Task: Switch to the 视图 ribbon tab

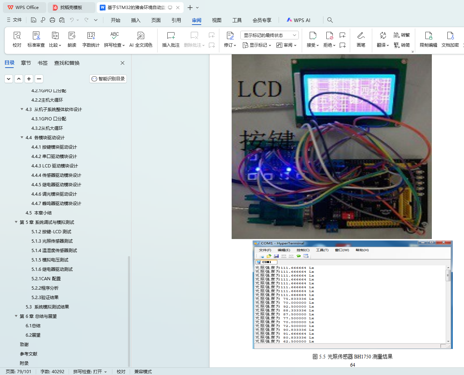Action: [216, 20]
